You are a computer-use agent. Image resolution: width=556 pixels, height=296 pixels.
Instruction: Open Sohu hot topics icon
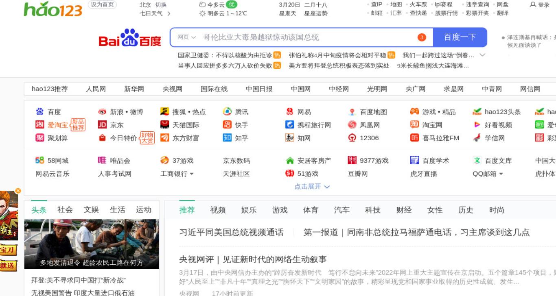(164, 112)
